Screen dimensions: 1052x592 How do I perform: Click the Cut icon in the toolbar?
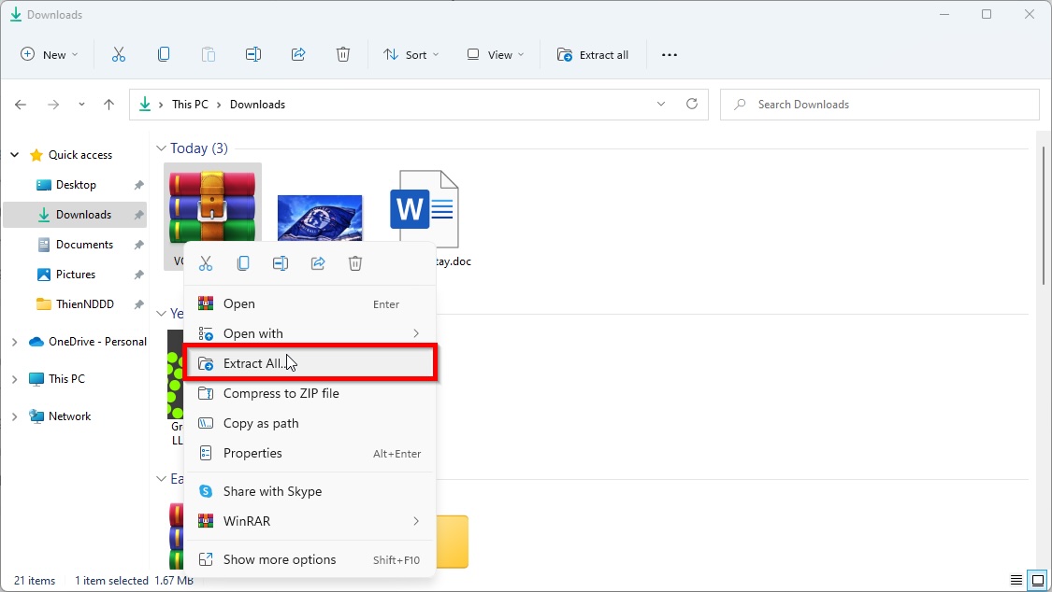(x=119, y=55)
